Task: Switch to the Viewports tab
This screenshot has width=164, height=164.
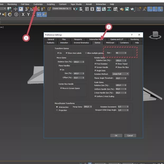Action: point(78,39)
